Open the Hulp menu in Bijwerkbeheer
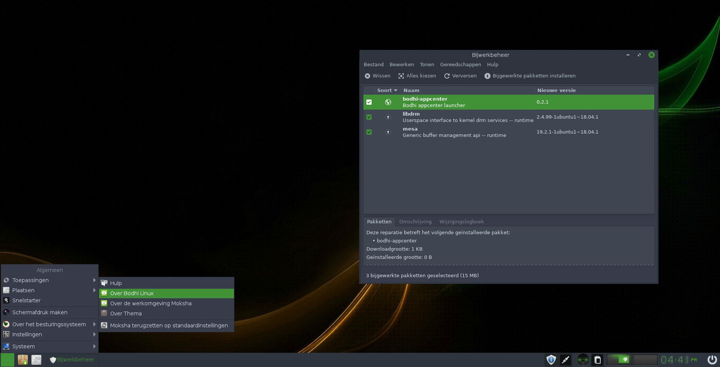The height and width of the screenshot is (367, 720). tap(493, 65)
